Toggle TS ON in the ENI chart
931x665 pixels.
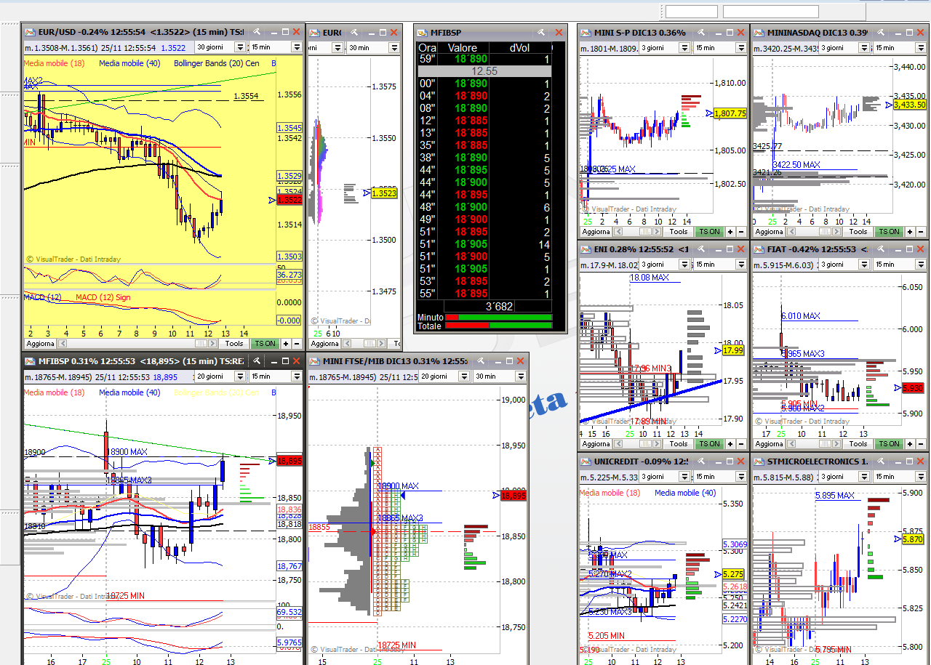tap(708, 444)
